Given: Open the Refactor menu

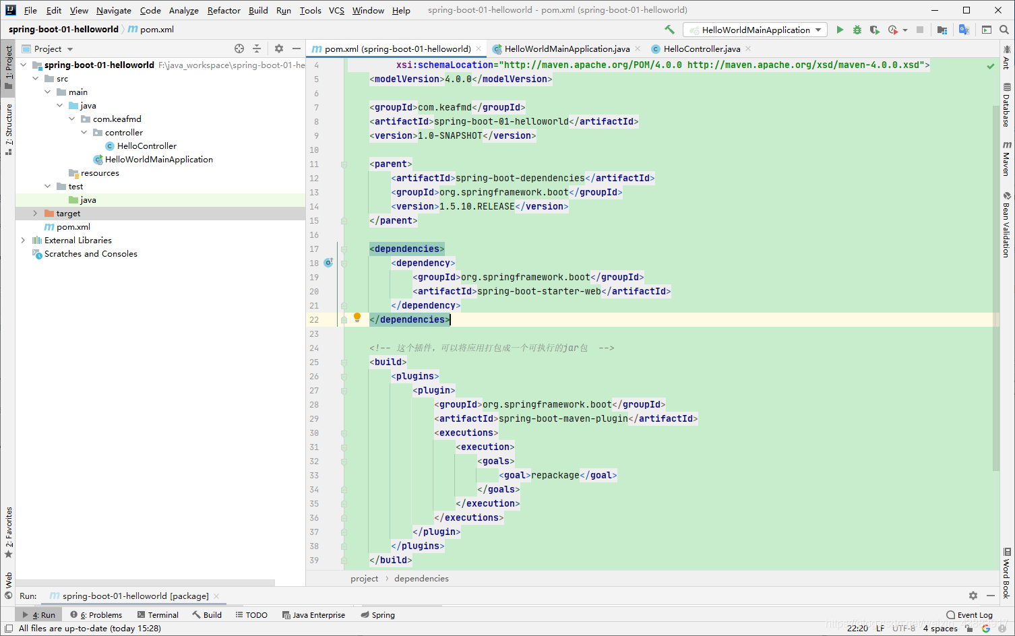Looking at the screenshot, I should click(224, 10).
